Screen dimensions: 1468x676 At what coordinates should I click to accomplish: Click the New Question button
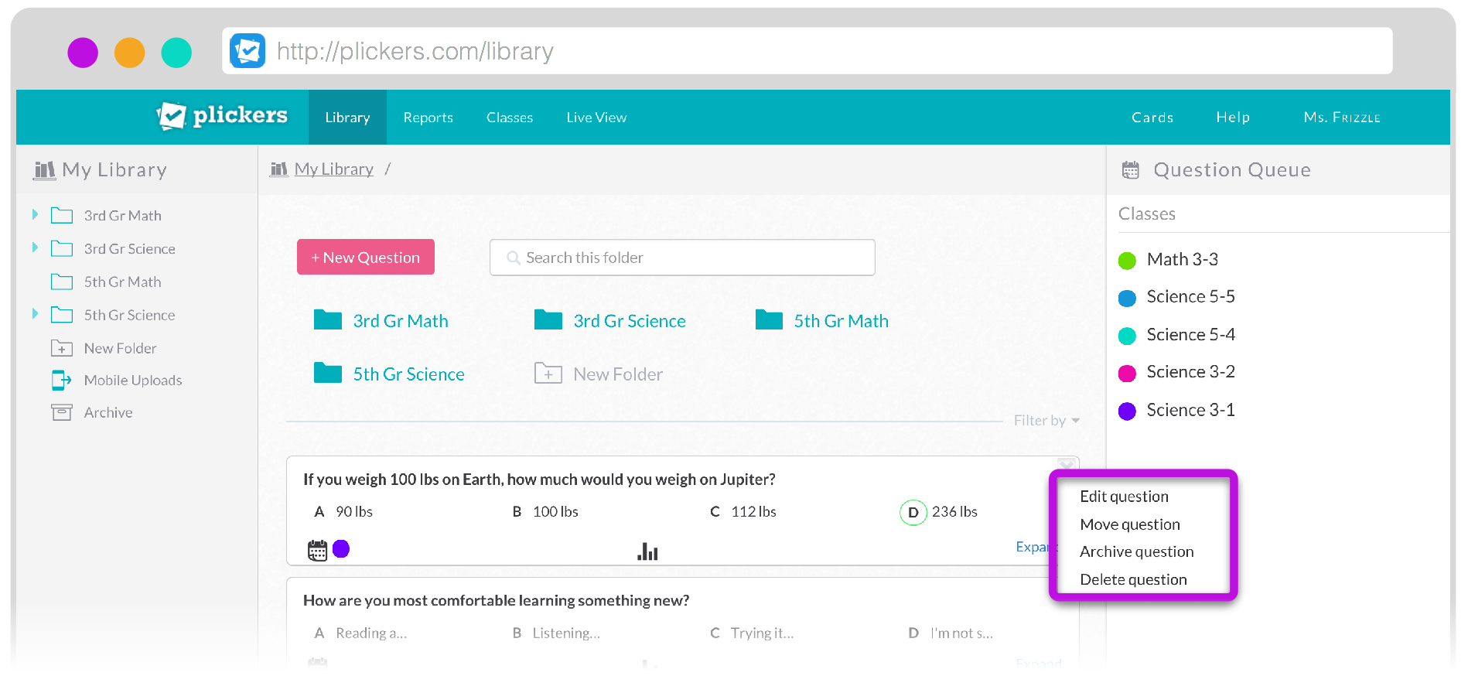[365, 258]
